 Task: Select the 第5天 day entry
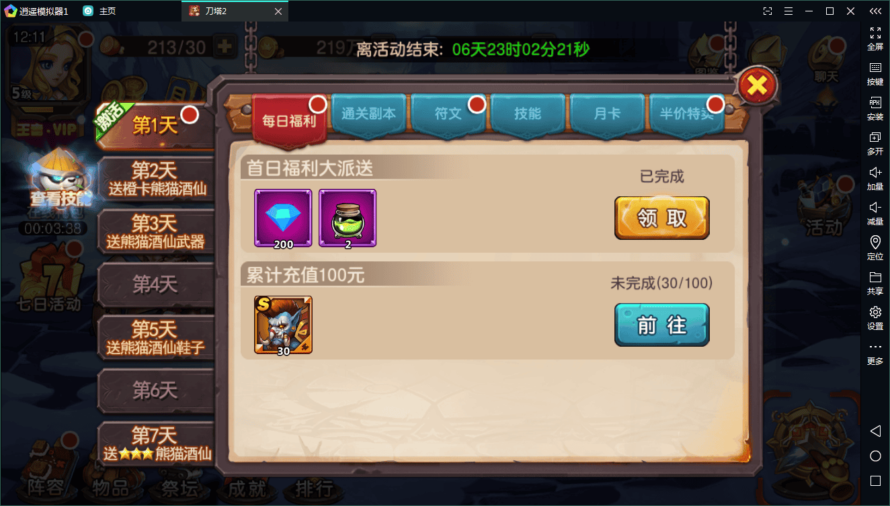coord(156,337)
